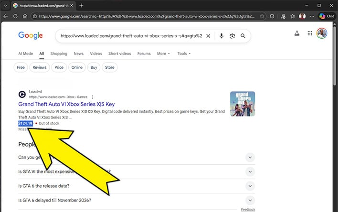The height and width of the screenshot is (212, 338).
Task: Open the Google apps grid
Action: point(310,33)
